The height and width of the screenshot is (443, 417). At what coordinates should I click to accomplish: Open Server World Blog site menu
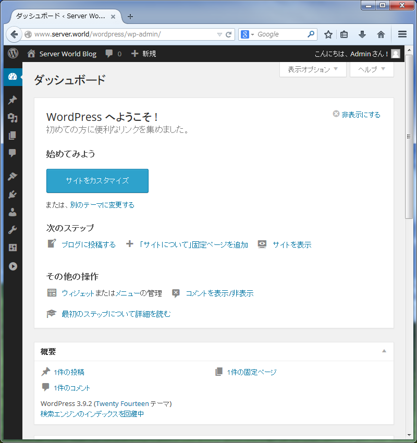tap(62, 54)
